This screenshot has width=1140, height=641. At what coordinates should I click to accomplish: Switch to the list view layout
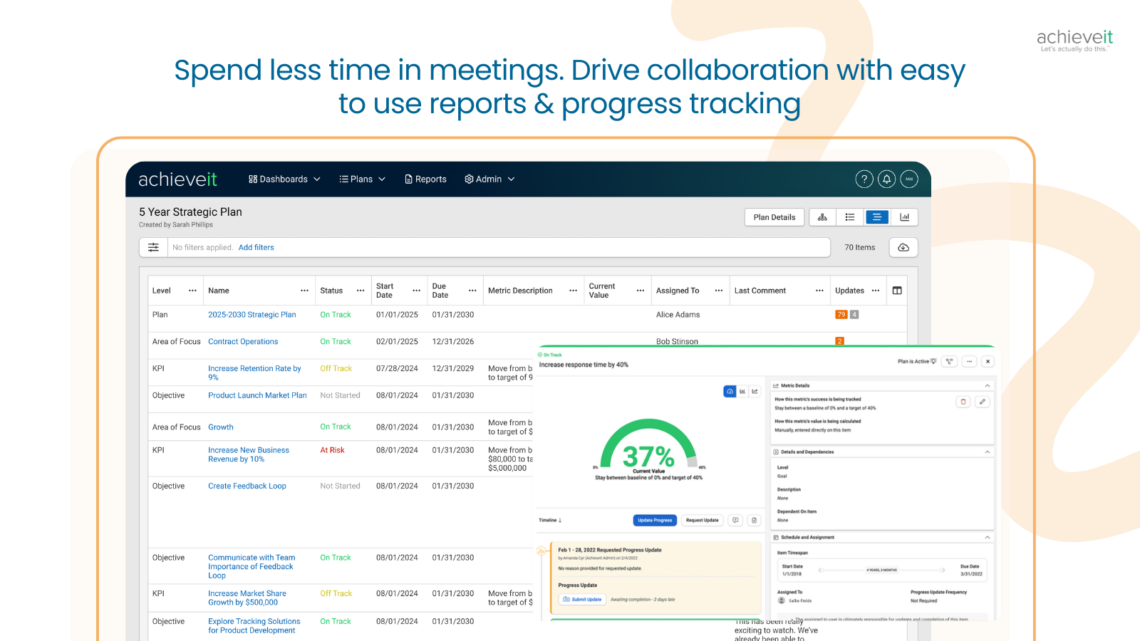(x=849, y=217)
